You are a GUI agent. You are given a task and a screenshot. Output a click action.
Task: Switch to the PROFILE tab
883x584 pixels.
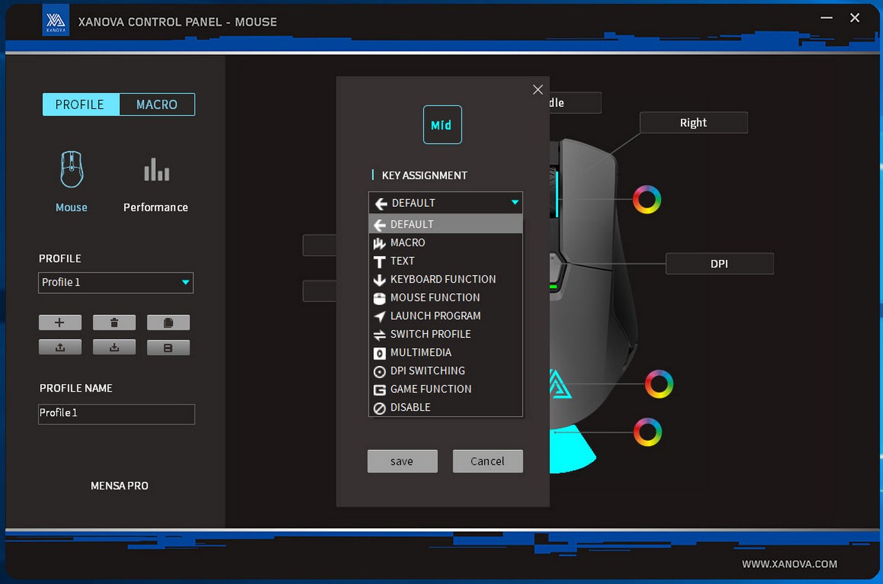click(x=81, y=104)
